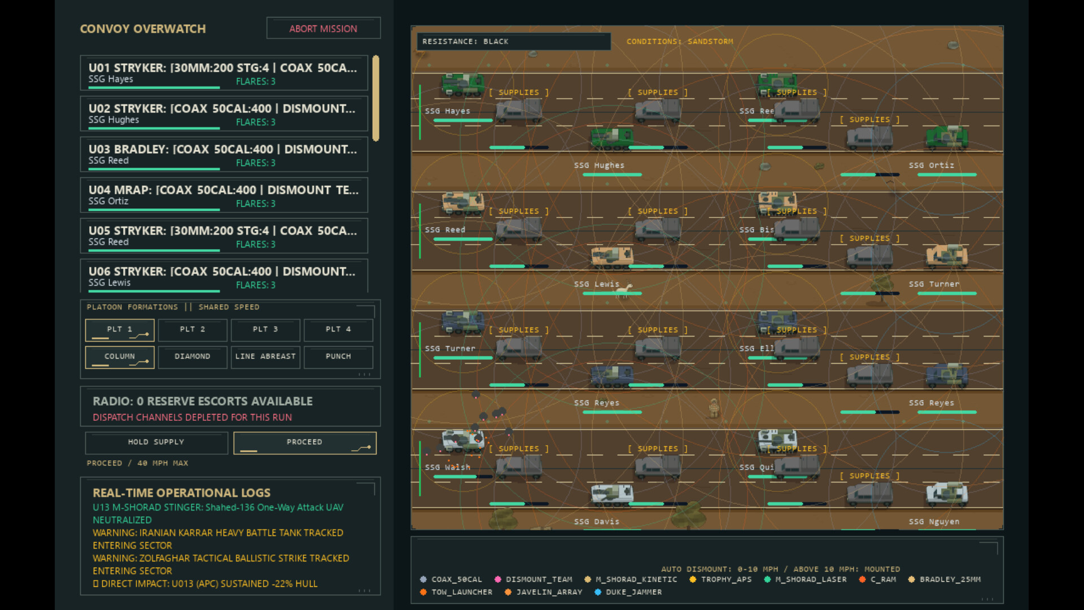Enable LINE ABREAST formation
Screen dimensions: 1084x610
click(265, 357)
